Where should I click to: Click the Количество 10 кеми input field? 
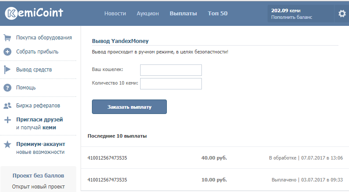tap(171, 84)
